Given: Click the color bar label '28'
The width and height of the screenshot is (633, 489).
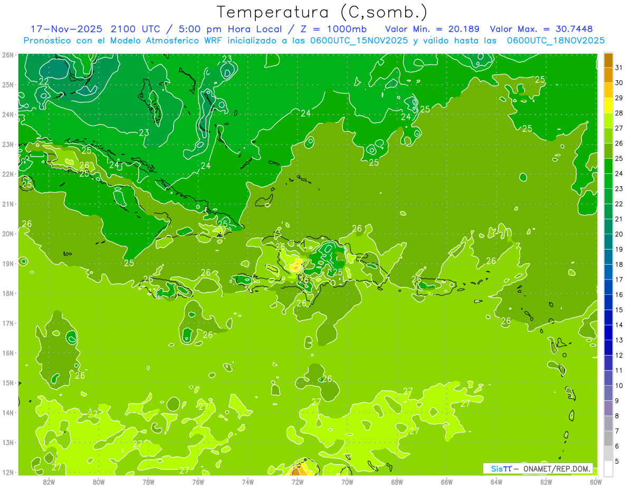Looking at the screenshot, I should click(619, 113).
